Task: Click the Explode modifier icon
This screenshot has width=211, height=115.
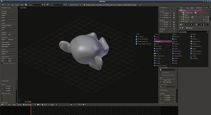Action: 191,44
